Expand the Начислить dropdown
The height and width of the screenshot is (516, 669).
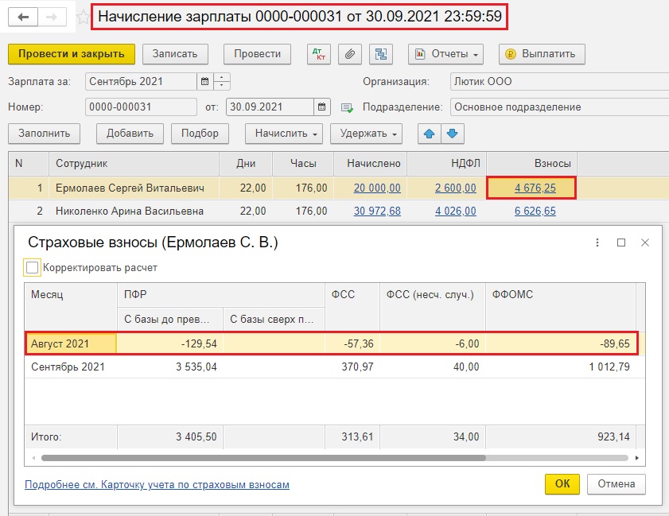coord(284,134)
